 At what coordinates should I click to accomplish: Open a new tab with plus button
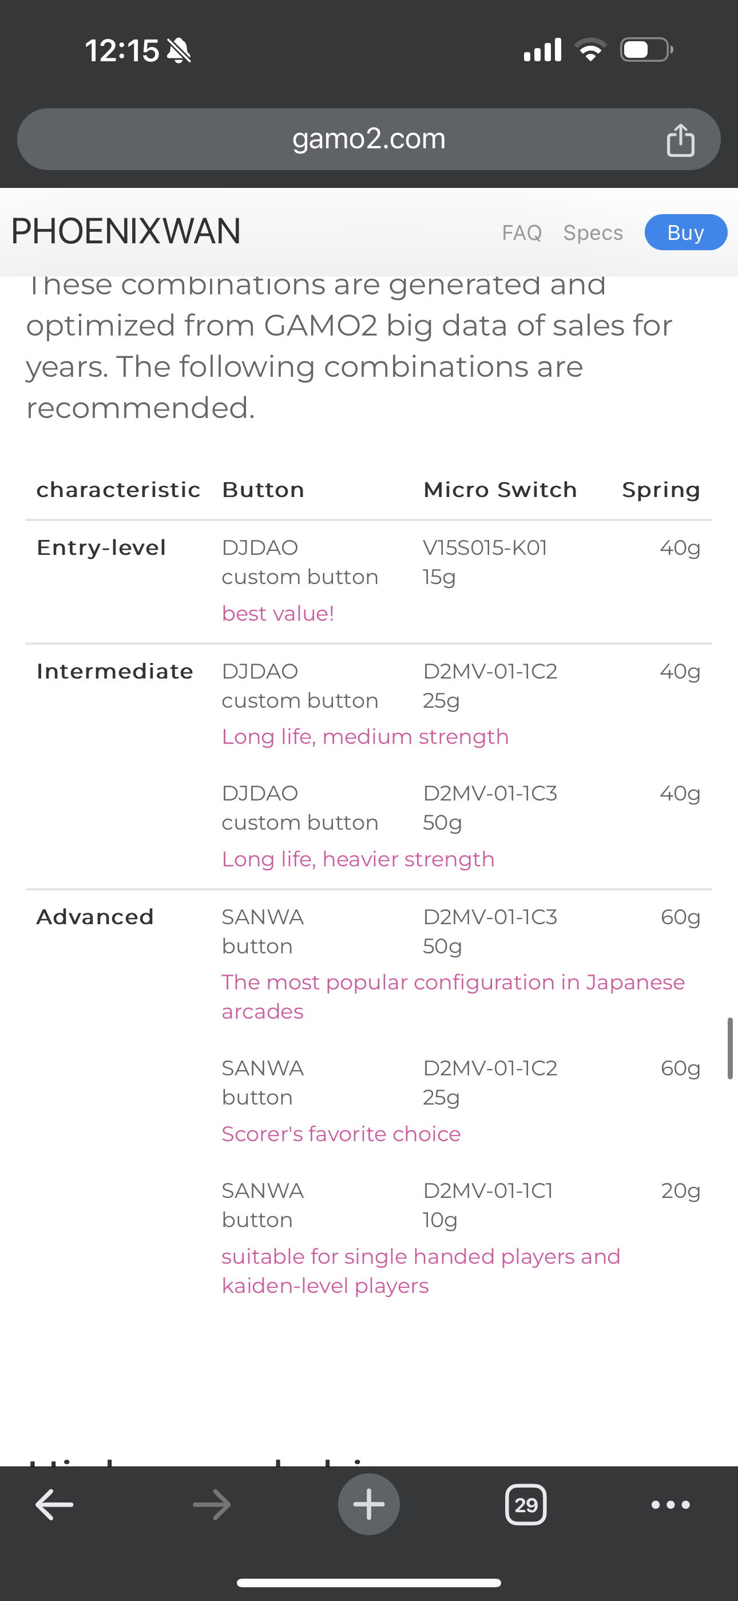pyautogui.click(x=369, y=1504)
